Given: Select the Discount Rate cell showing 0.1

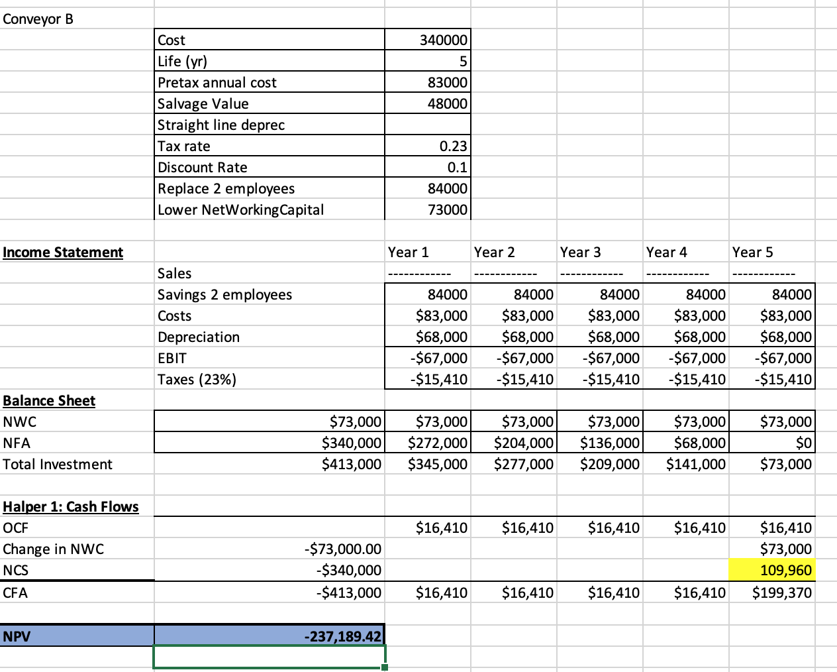Looking at the screenshot, I should pos(427,167).
